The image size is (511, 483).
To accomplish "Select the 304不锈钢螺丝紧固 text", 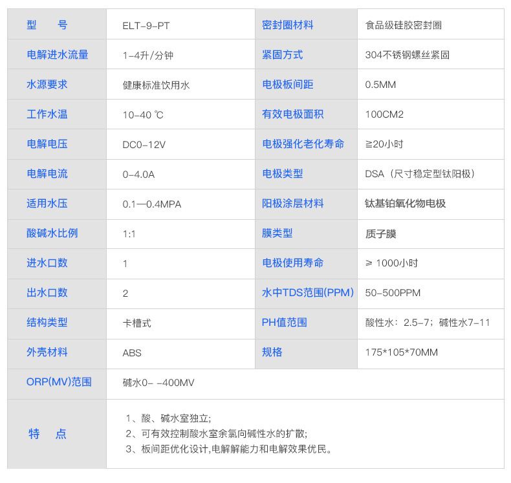I will pos(407,55).
